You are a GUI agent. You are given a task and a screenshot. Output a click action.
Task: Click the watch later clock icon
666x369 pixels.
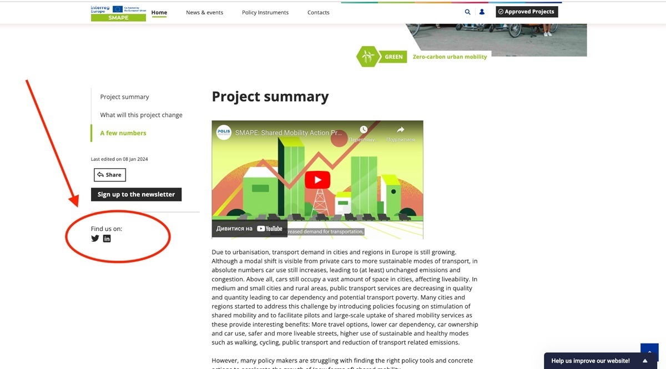[x=364, y=130]
